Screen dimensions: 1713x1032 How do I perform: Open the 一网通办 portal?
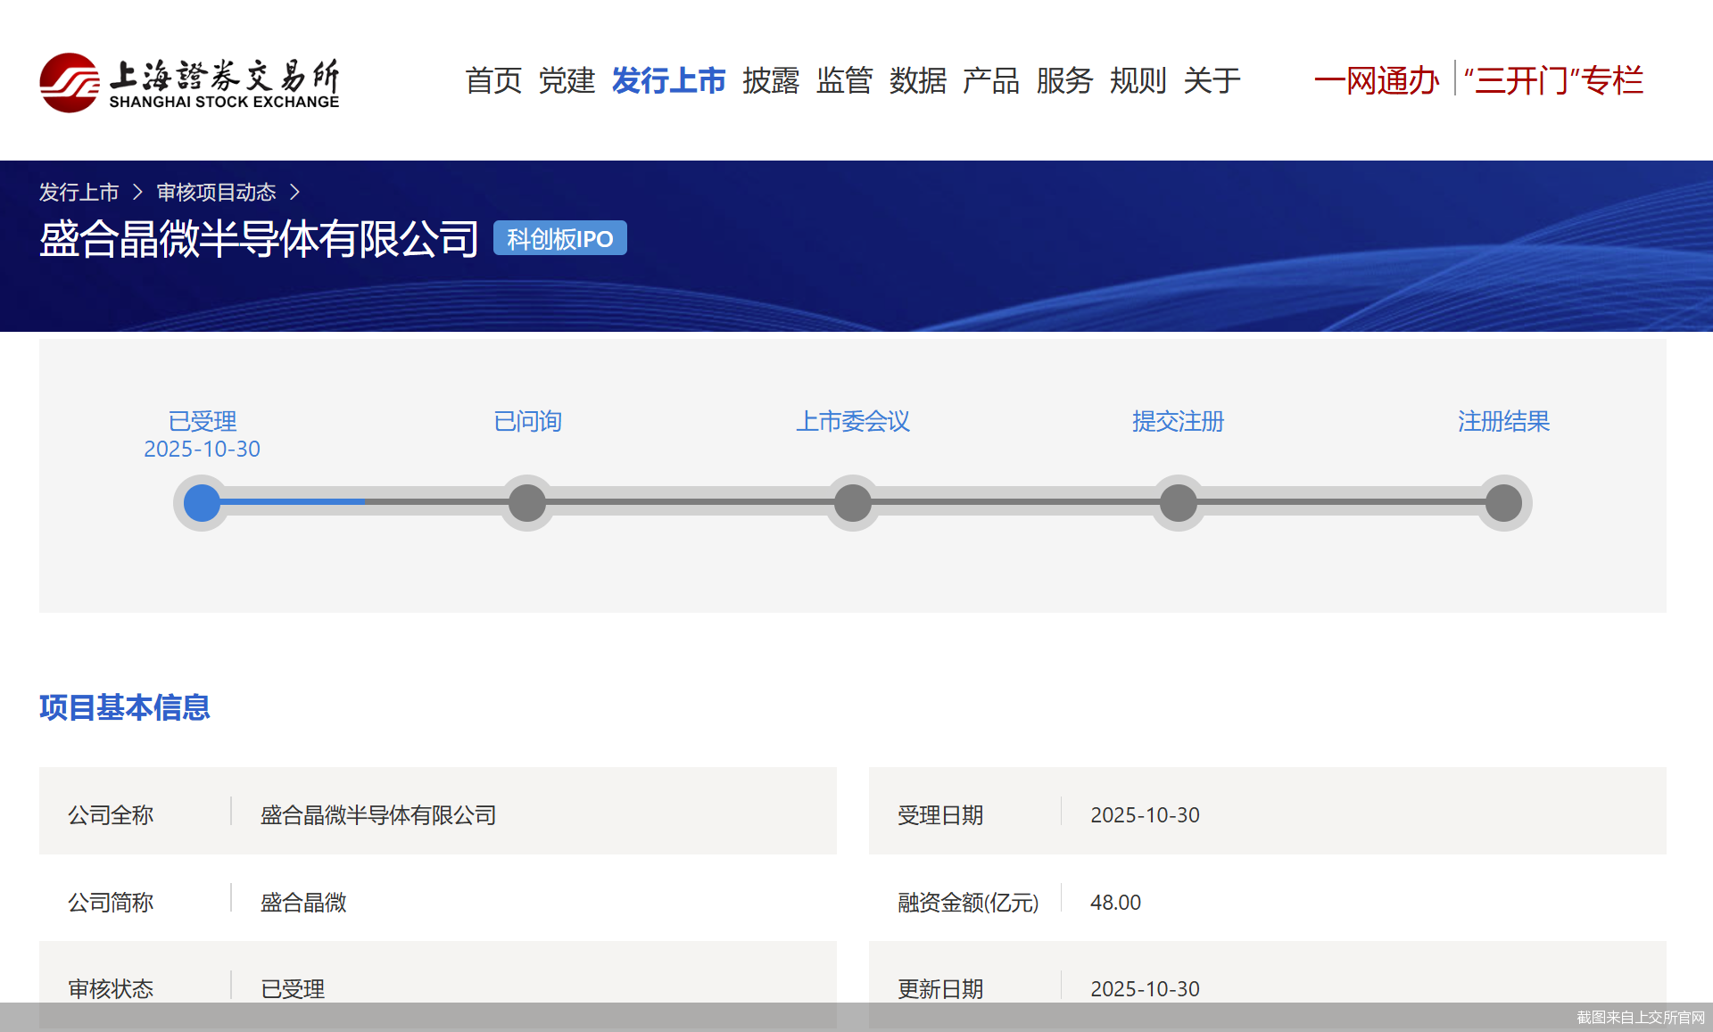tap(1377, 80)
